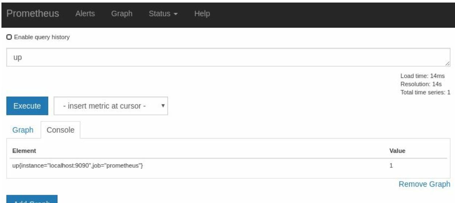Click the Element column header
The height and width of the screenshot is (203, 455).
(x=24, y=151)
